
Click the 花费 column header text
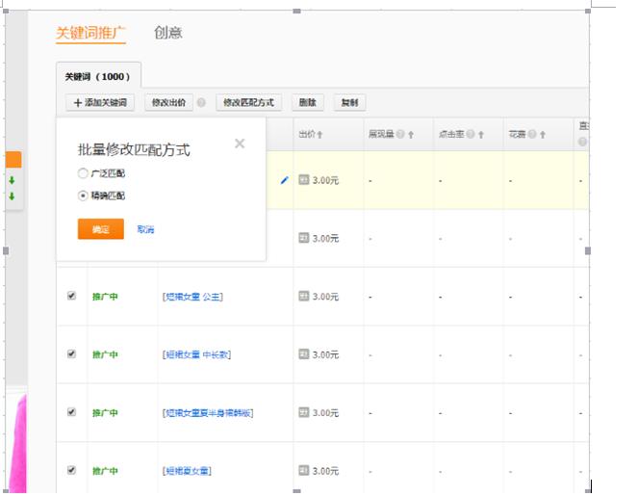click(518, 135)
